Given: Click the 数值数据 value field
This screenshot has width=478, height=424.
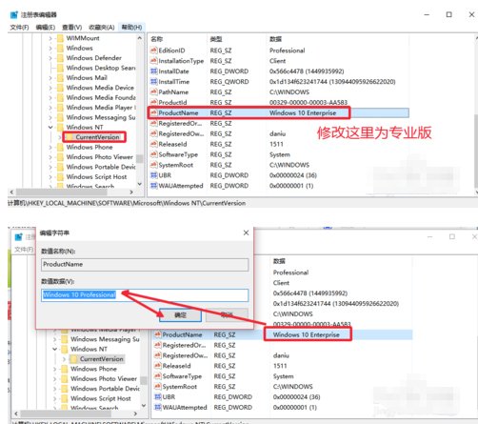Looking at the screenshot, I should (x=145, y=295).
